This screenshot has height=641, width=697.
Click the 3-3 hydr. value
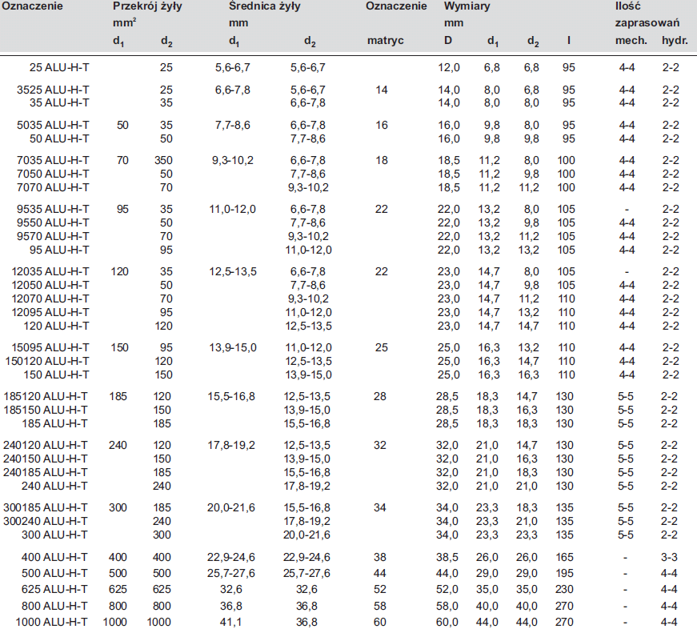click(671, 556)
